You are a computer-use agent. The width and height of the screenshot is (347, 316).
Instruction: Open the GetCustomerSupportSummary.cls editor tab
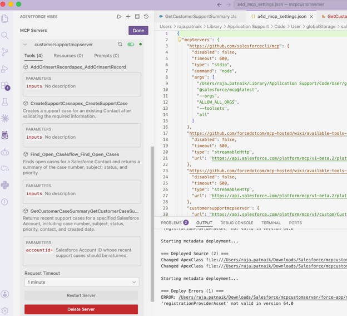tap(201, 16)
